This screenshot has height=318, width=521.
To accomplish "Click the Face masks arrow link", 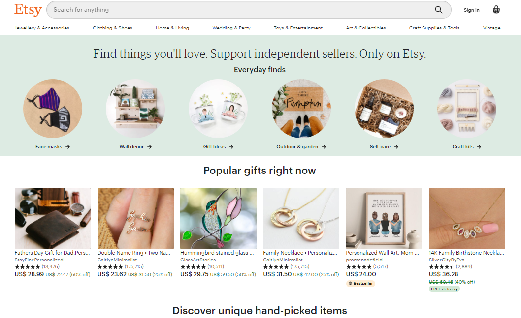I will (x=53, y=147).
